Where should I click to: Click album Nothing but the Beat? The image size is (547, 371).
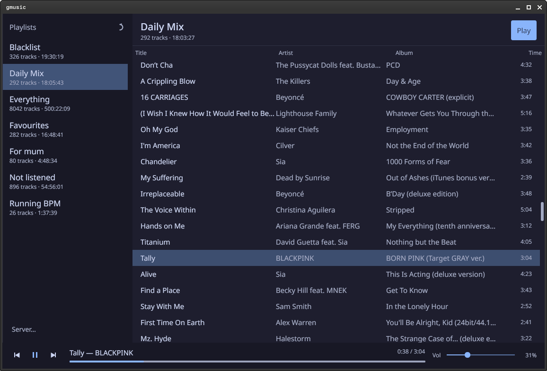(421, 242)
